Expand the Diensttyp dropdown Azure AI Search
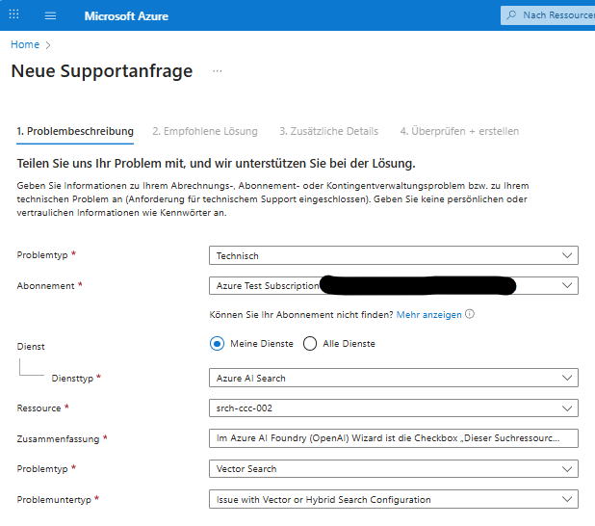 click(393, 379)
